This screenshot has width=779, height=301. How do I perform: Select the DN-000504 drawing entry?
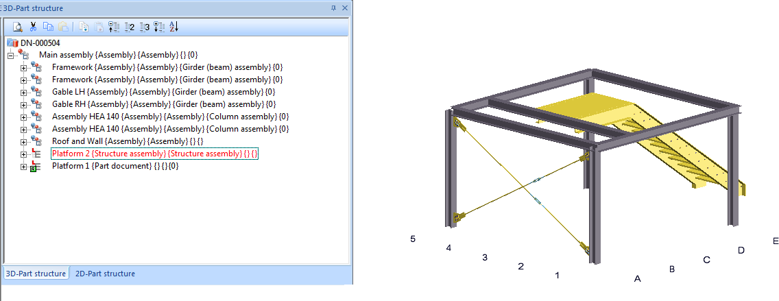click(x=40, y=43)
